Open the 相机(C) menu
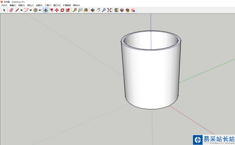This screenshot has width=235, height=145. pyautogui.click(x=30, y=5)
